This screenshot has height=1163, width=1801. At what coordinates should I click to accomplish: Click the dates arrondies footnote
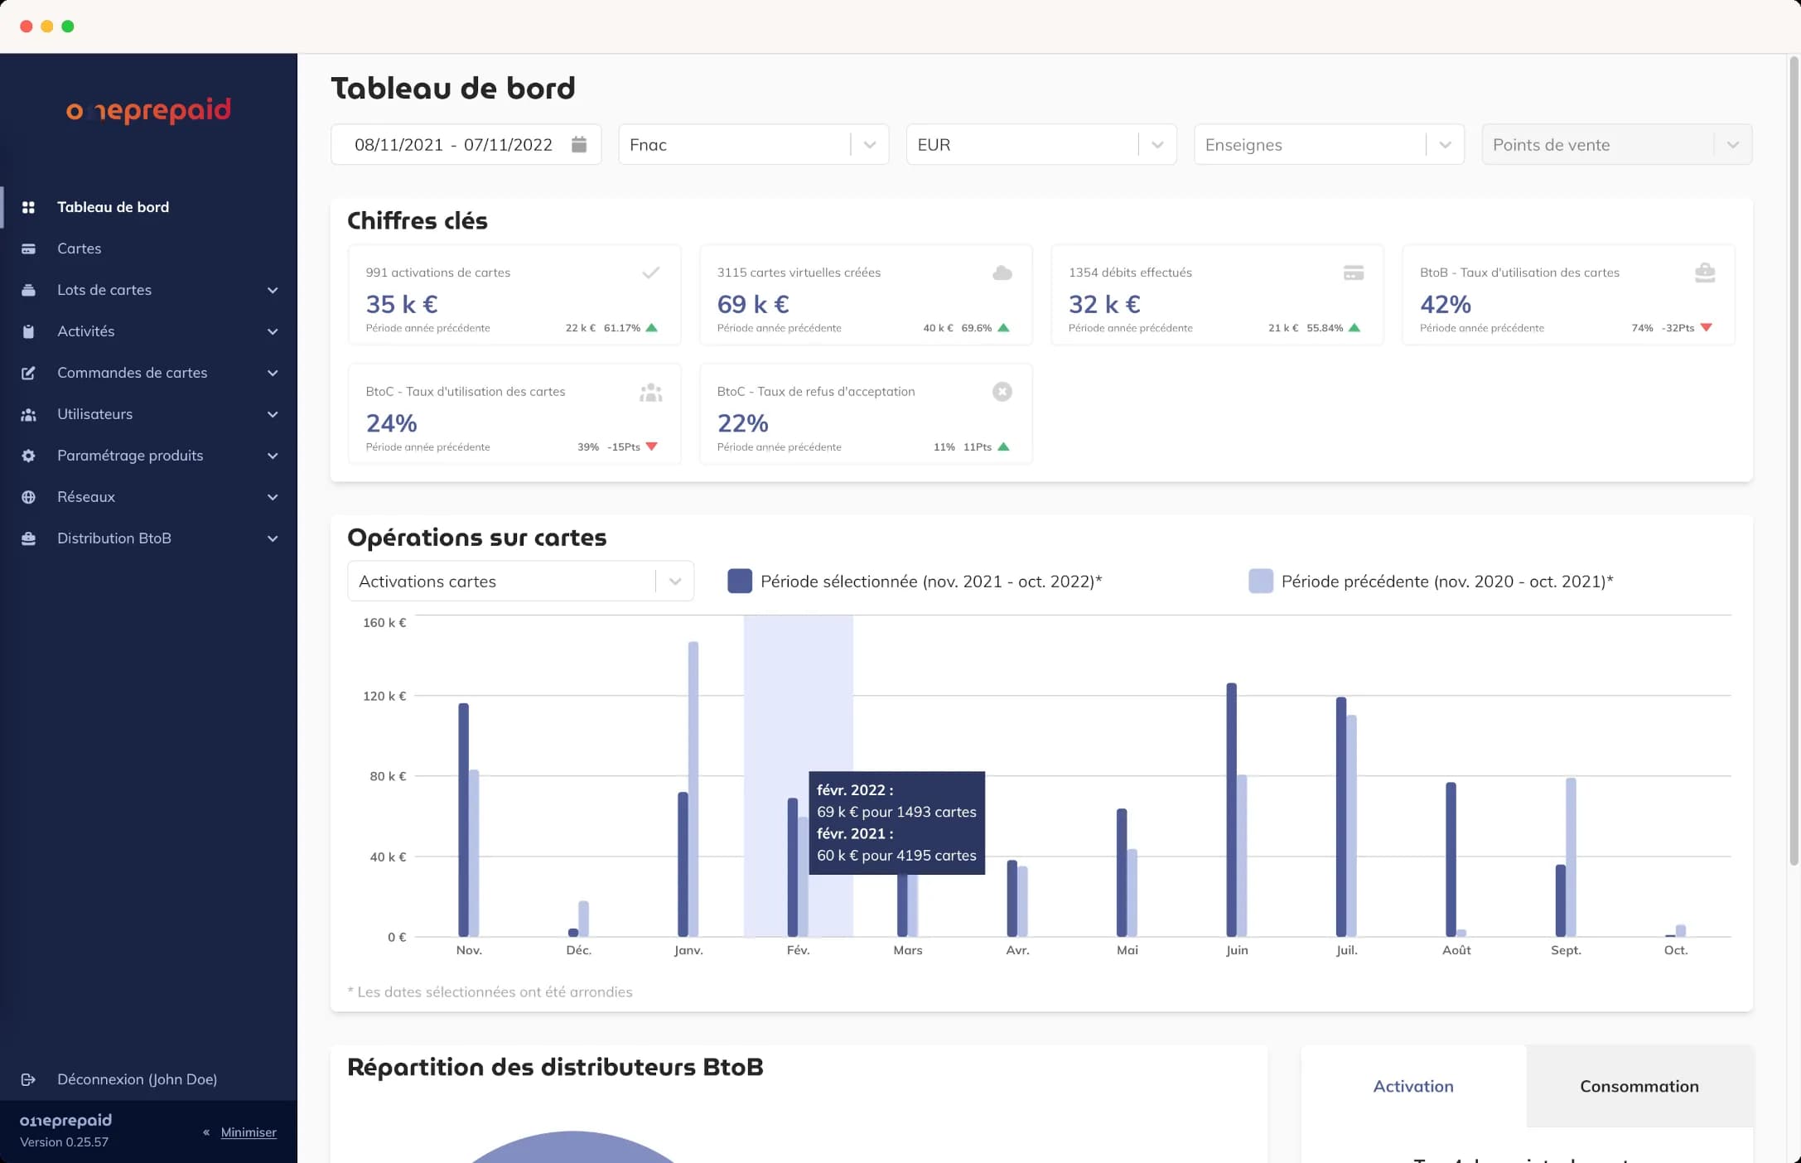click(x=490, y=992)
